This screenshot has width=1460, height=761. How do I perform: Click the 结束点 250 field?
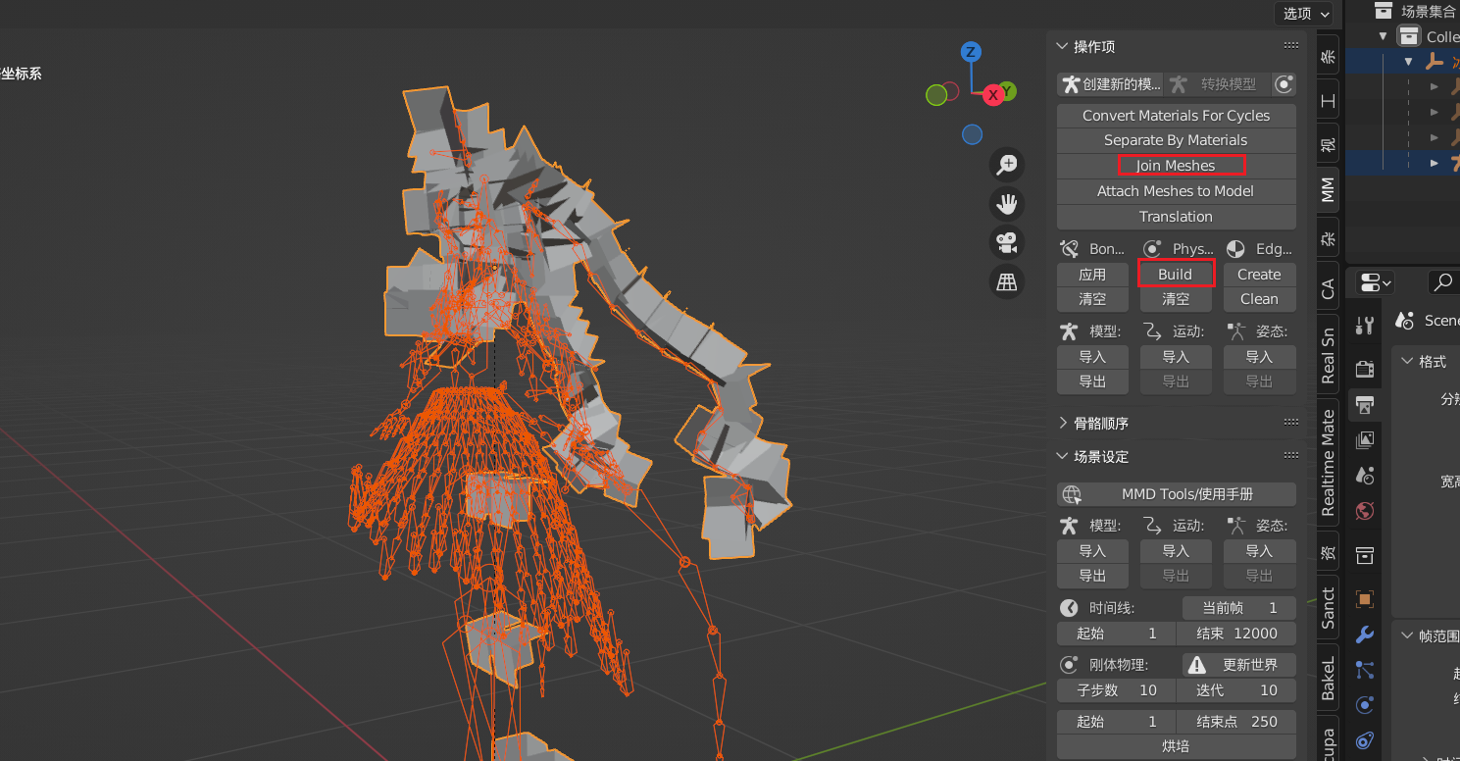[1236, 722]
